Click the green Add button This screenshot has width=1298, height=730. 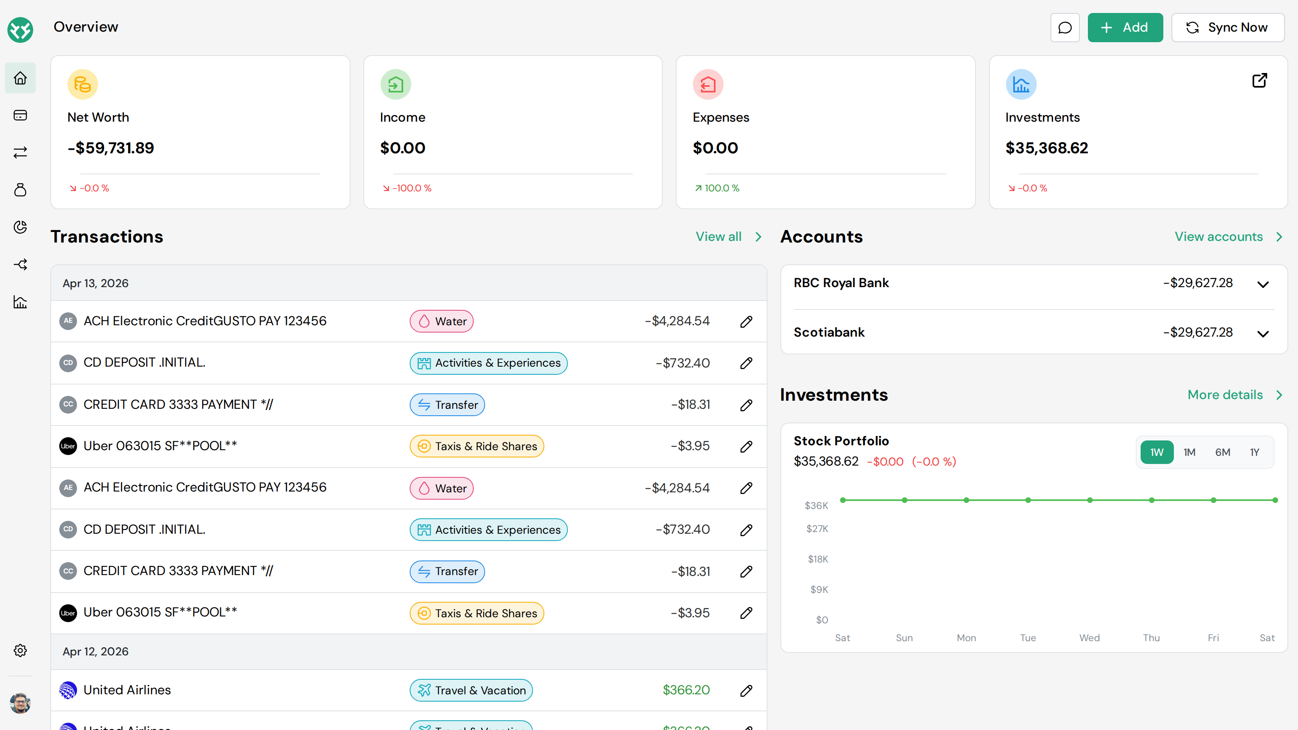(x=1125, y=27)
